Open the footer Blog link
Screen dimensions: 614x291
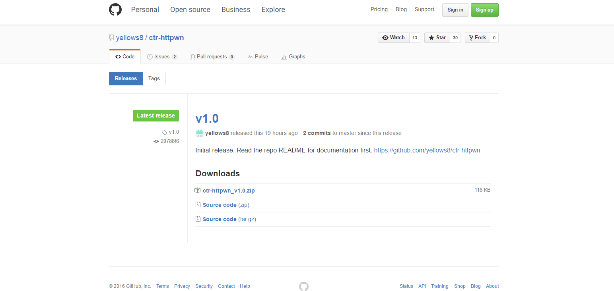476,286
